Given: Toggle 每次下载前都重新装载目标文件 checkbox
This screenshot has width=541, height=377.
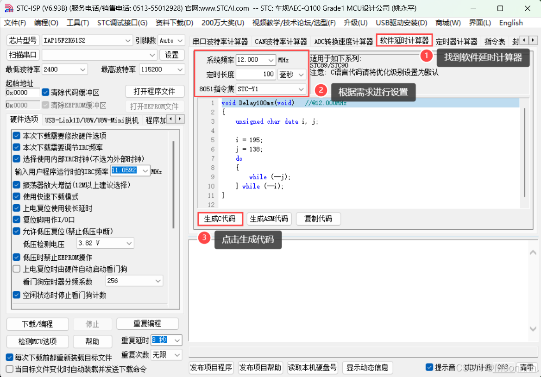Looking at the screenshot, I should point(10,358).
